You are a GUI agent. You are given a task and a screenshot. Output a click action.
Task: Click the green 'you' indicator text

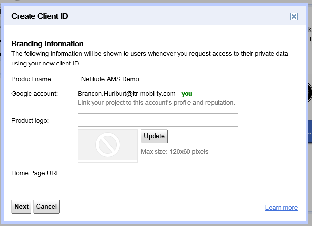point(187,94)
